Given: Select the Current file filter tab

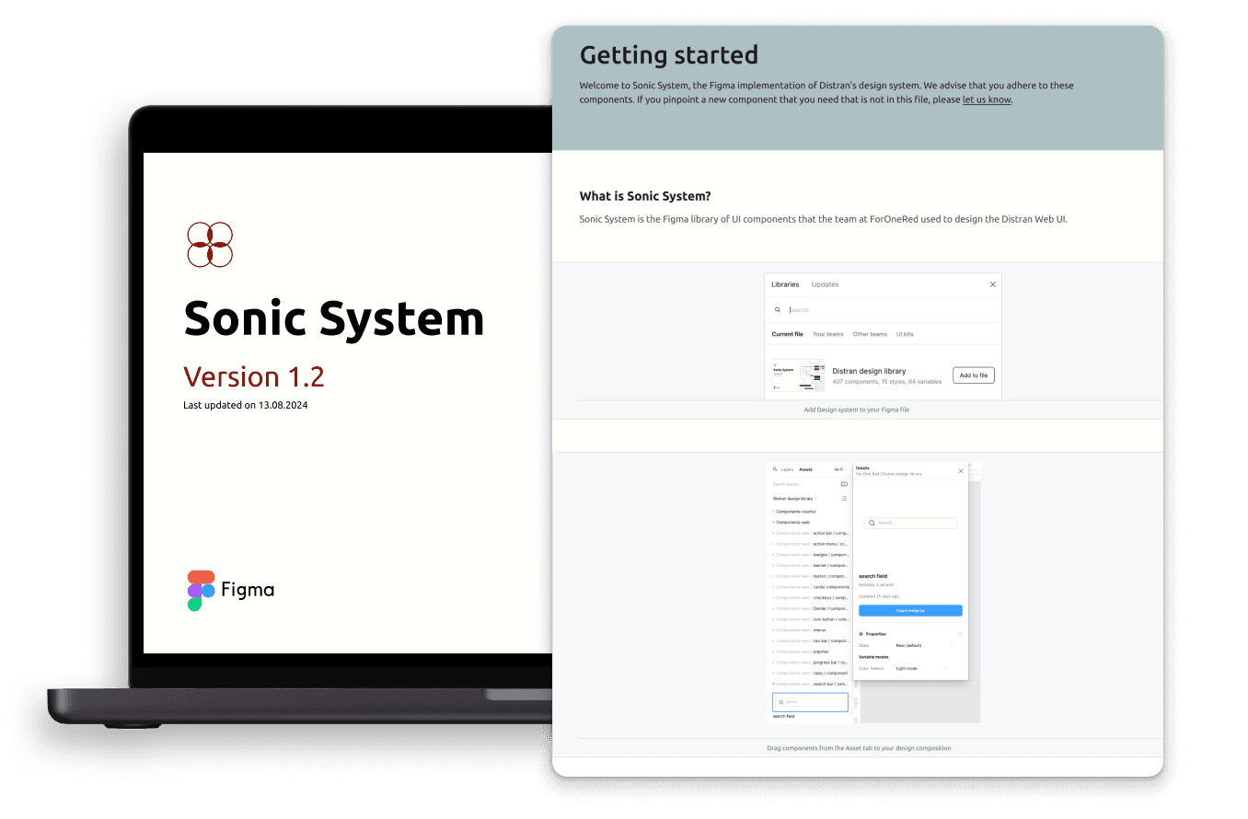Looking at the screenshot, I should [788, 334].
